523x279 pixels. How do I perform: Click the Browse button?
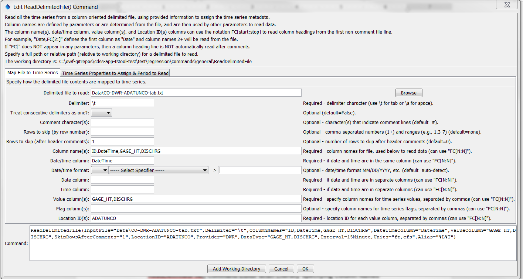click(408, 93)
